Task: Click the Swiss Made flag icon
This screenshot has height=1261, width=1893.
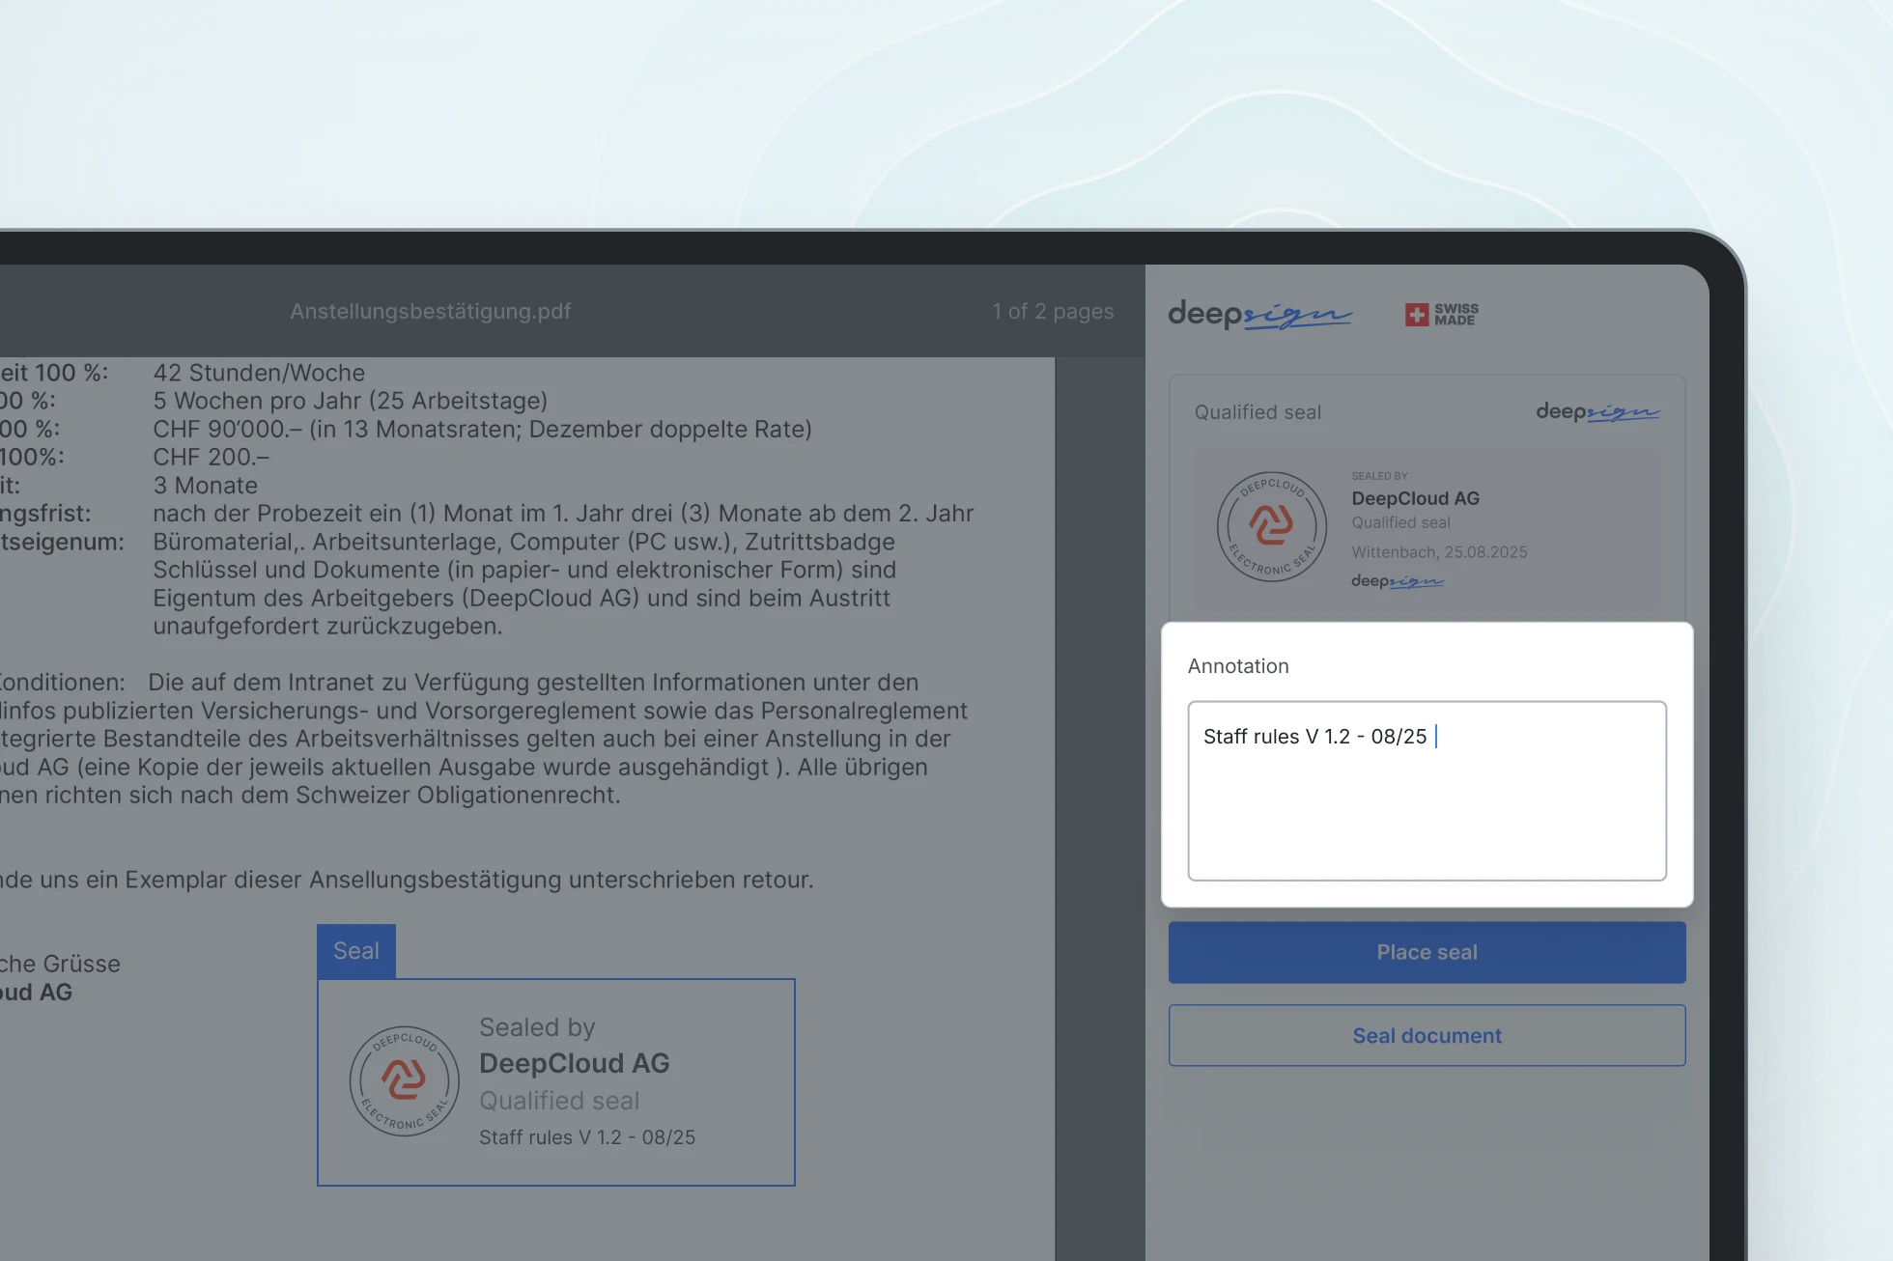Action: click(x=1417, y=314)
